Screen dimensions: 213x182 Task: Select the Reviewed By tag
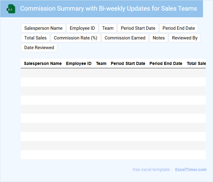click(185, 38)
